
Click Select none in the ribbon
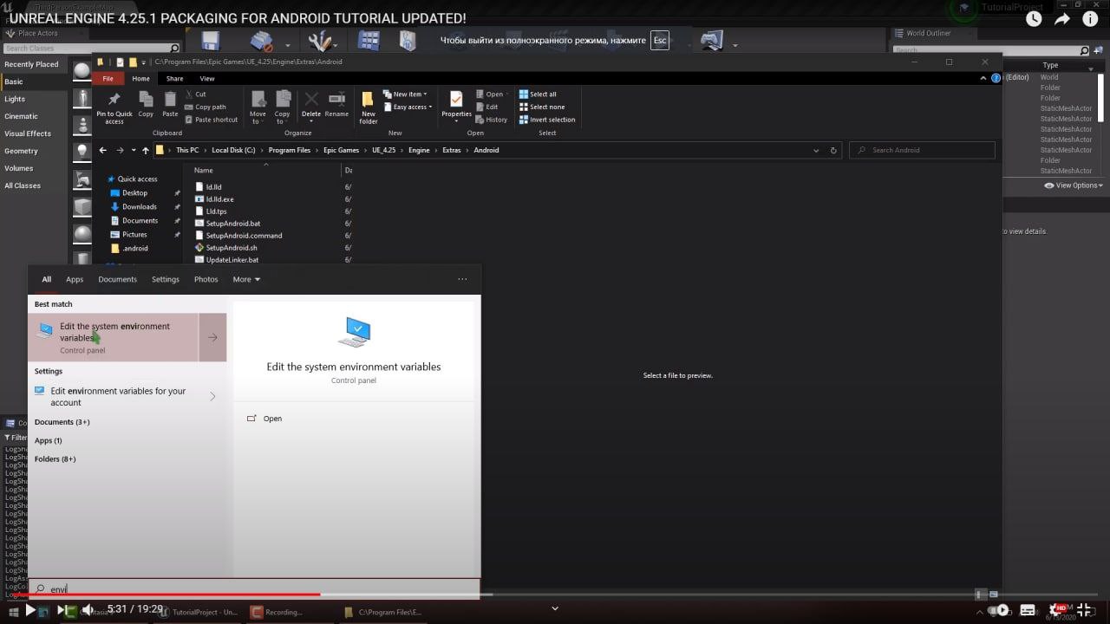point(542,107)
